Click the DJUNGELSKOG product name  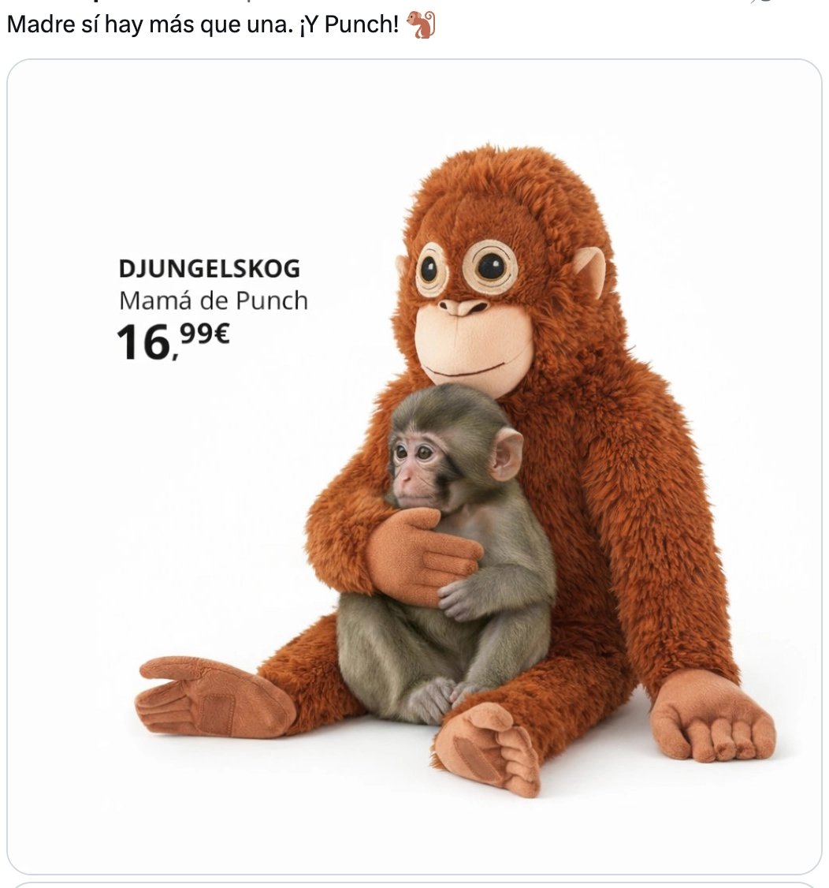(x=210, y=268)
